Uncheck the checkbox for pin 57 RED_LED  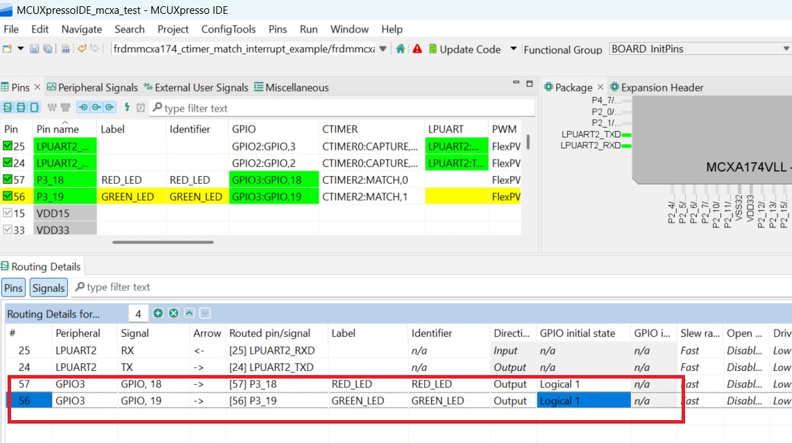point(9,180)
